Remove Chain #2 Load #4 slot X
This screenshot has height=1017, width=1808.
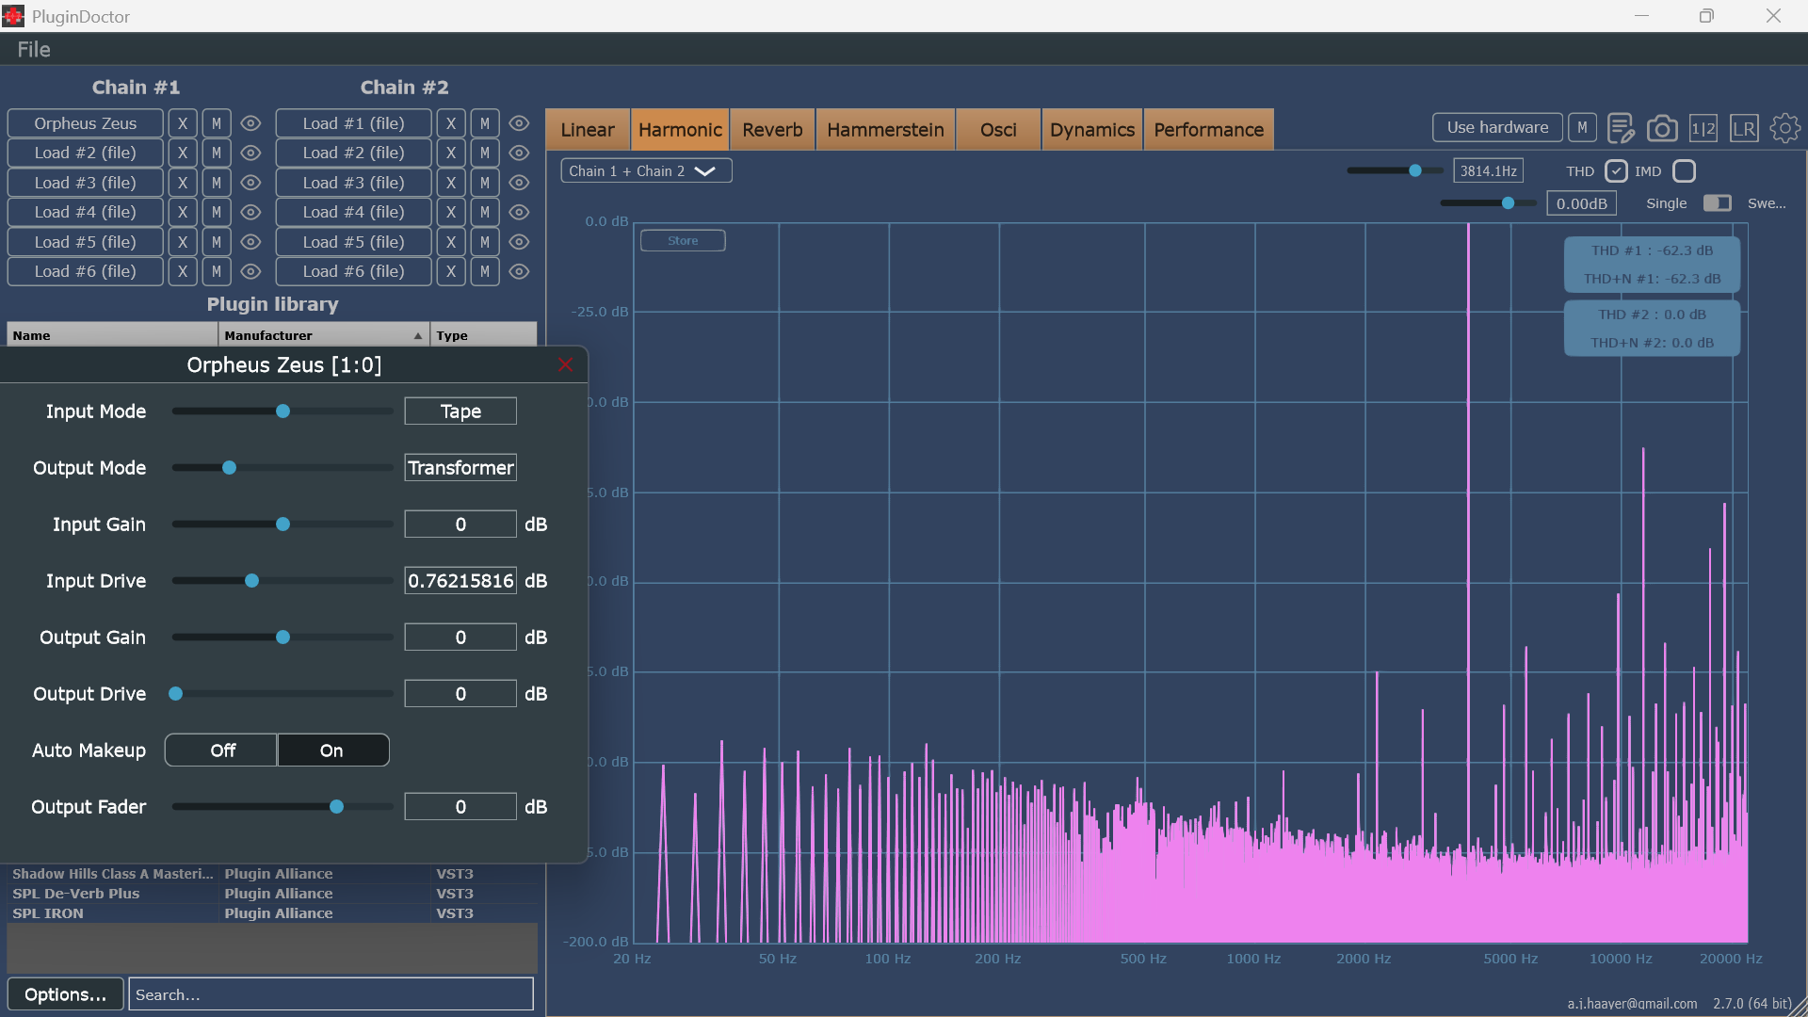[x=451, y=212]
